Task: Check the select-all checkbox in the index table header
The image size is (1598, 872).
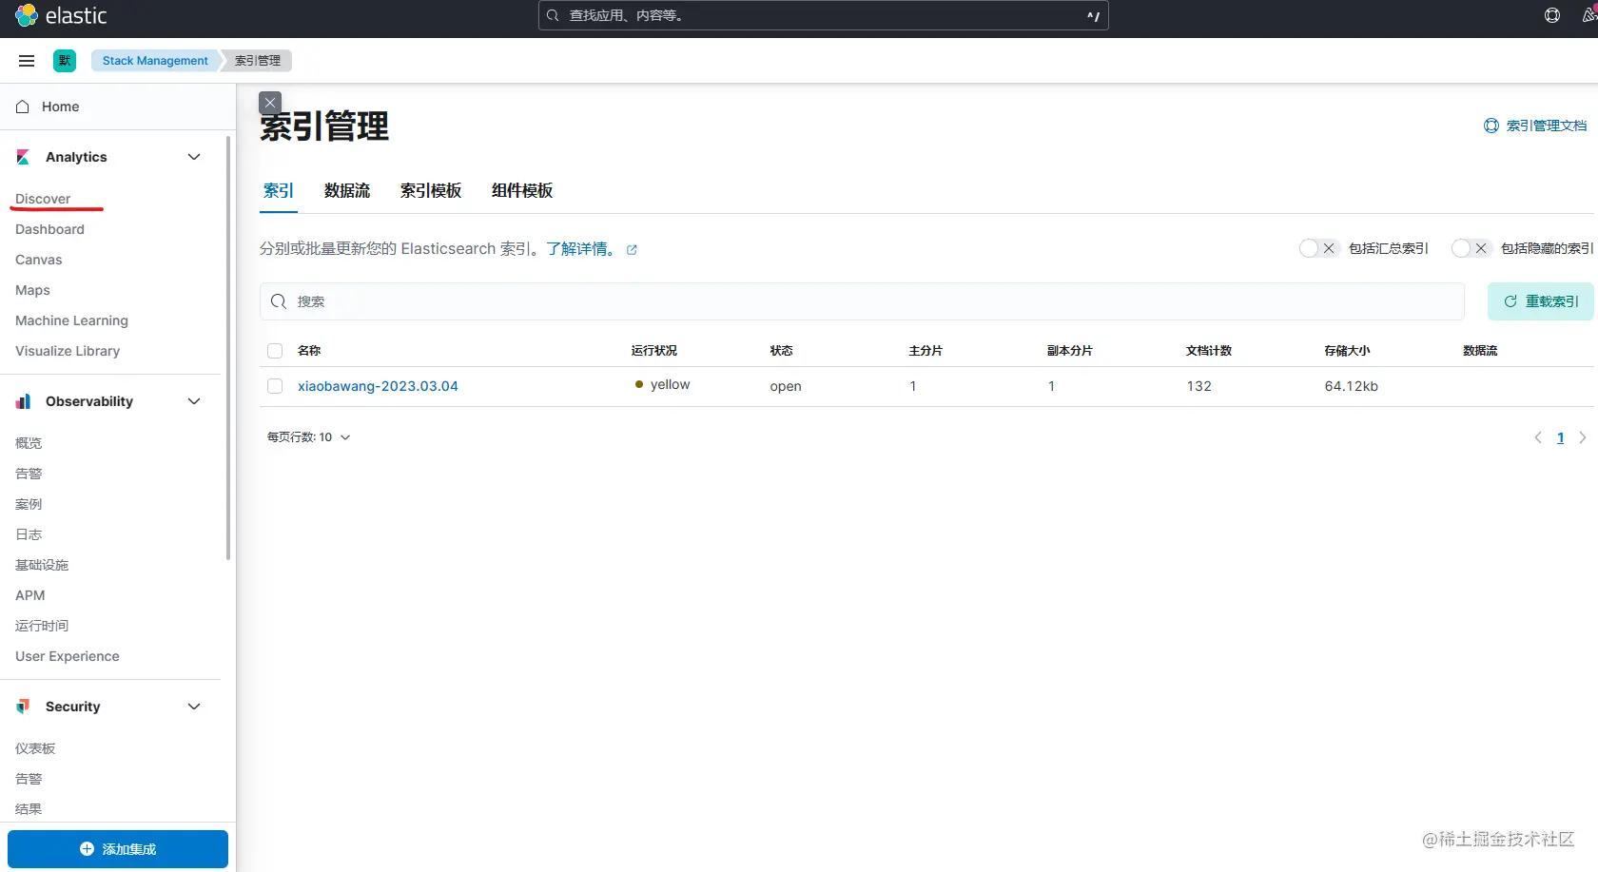Action: tap(274, 350)
